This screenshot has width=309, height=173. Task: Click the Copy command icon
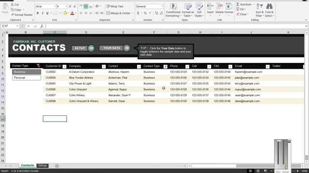[12, 10]
